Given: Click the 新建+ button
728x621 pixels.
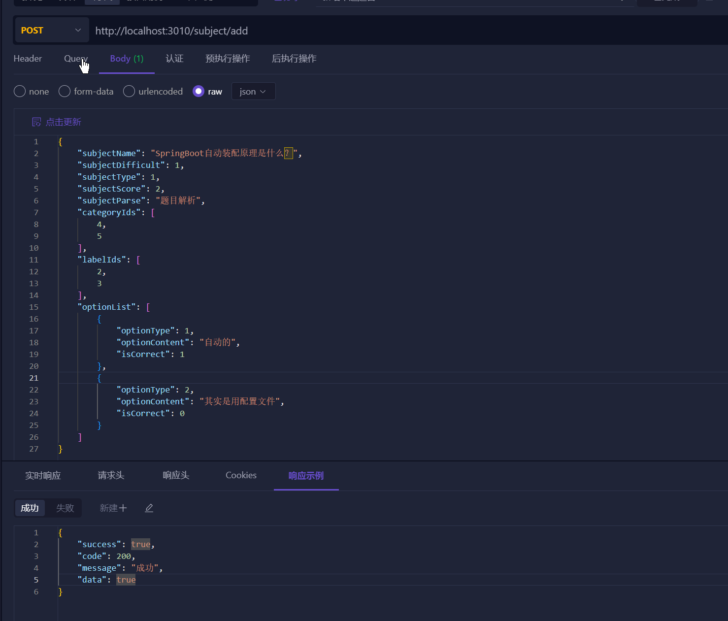Looking at the screenshot, I should [x=113, y=508].
